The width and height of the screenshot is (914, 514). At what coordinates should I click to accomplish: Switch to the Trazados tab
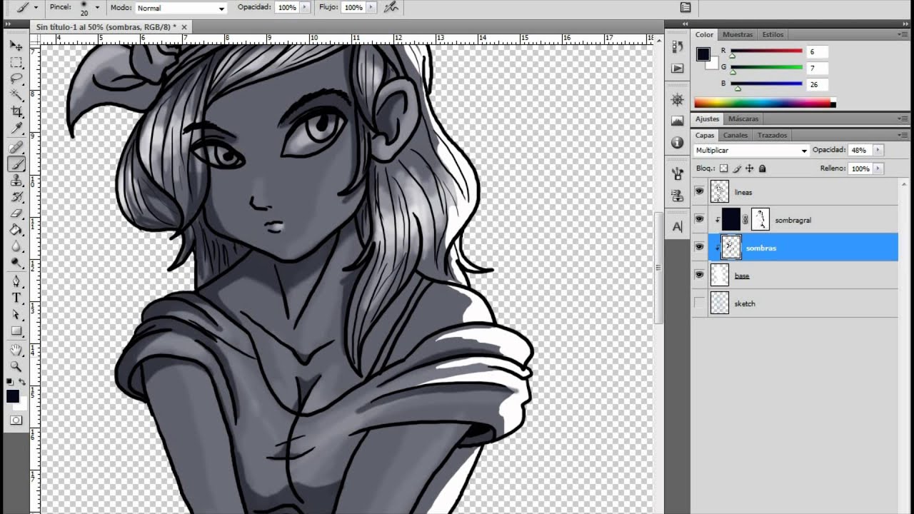tap(772, 135)
